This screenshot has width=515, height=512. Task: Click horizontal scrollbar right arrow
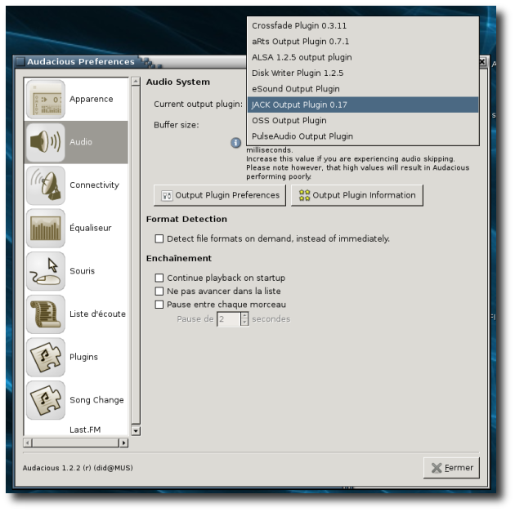point(123,443)
